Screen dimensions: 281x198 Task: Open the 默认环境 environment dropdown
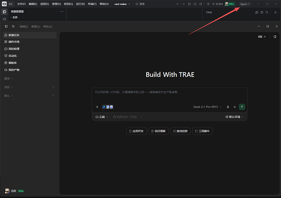[x=234, y=117]
